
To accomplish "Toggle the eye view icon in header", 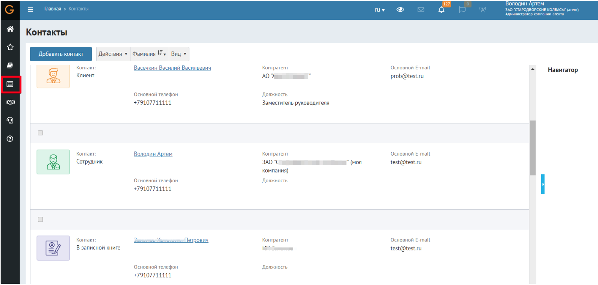I will (400, 9).
